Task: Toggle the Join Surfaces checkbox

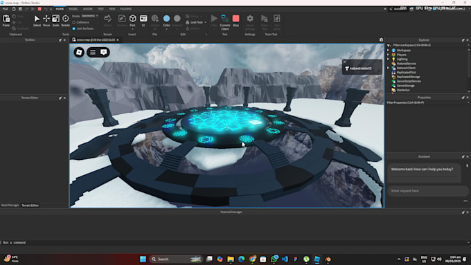Action: tap(74, 28)
